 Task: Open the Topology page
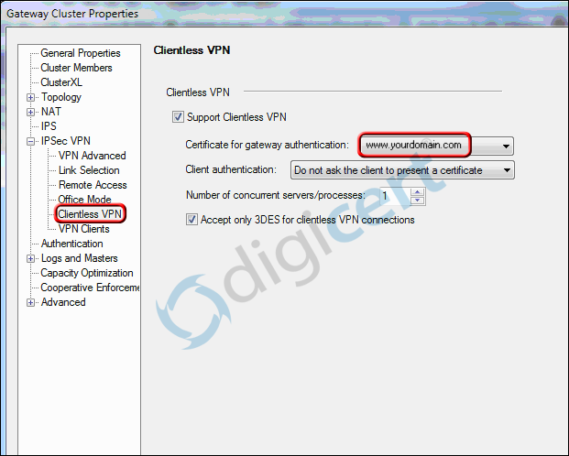(61, 97)
